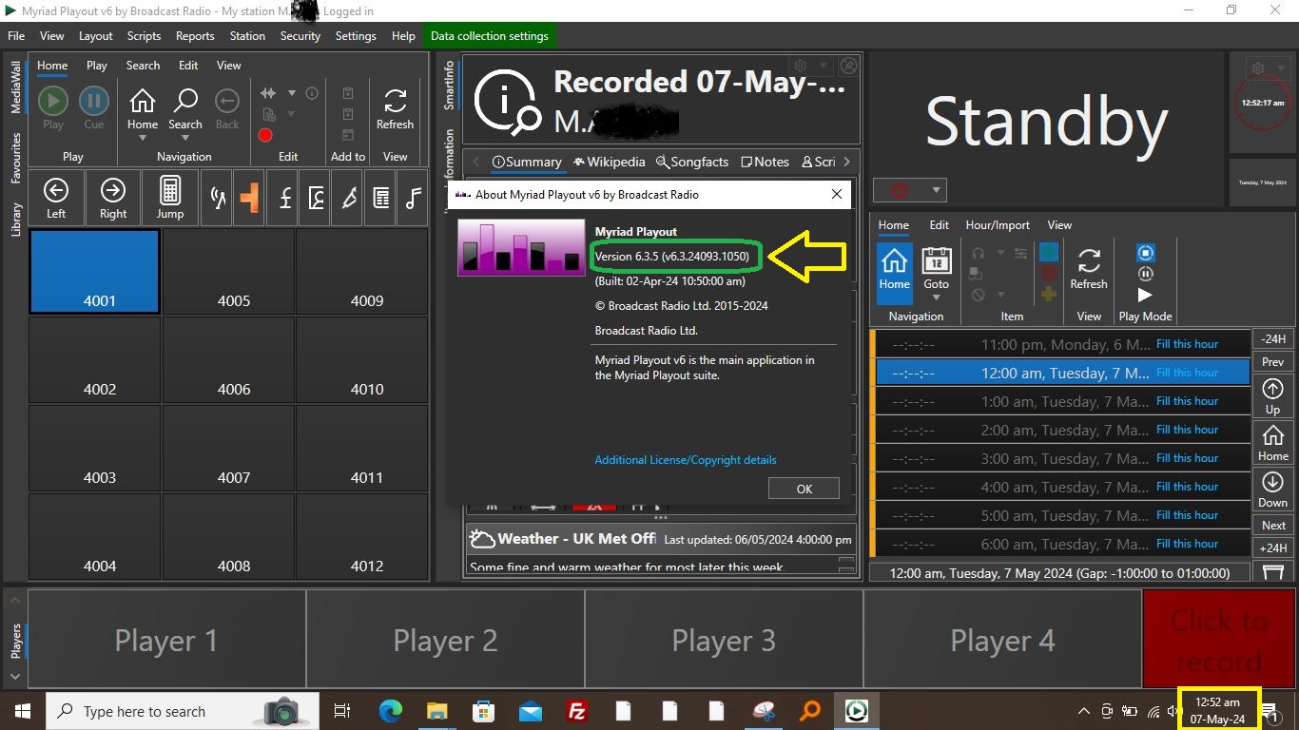Click the analog clock widget
The image size is (1299, 730).
pyautogui.click(x=1264, y=103)
